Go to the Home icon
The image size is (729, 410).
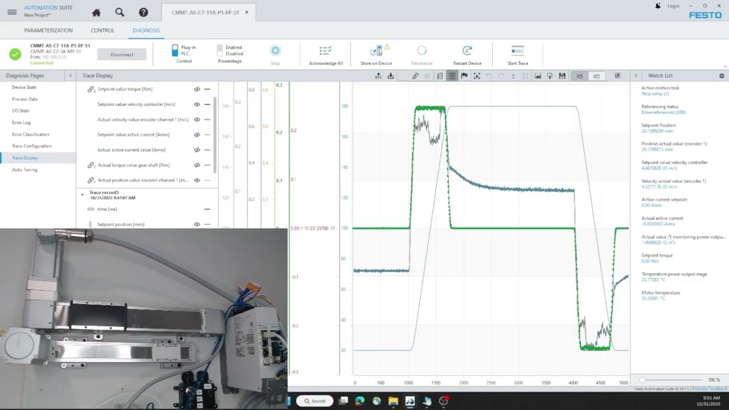96,12
